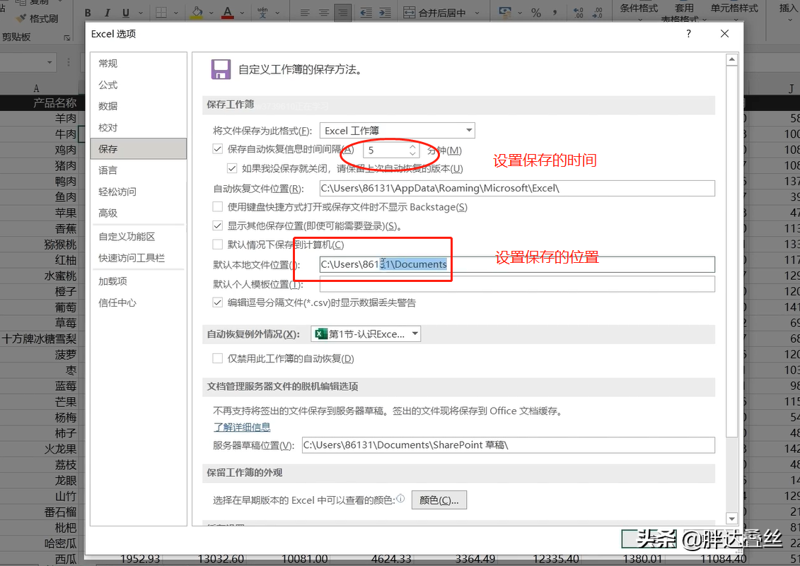Open the fill color dropdown arrow
The height and width of the screenshot is (566, 800).
tap(211, 13)
